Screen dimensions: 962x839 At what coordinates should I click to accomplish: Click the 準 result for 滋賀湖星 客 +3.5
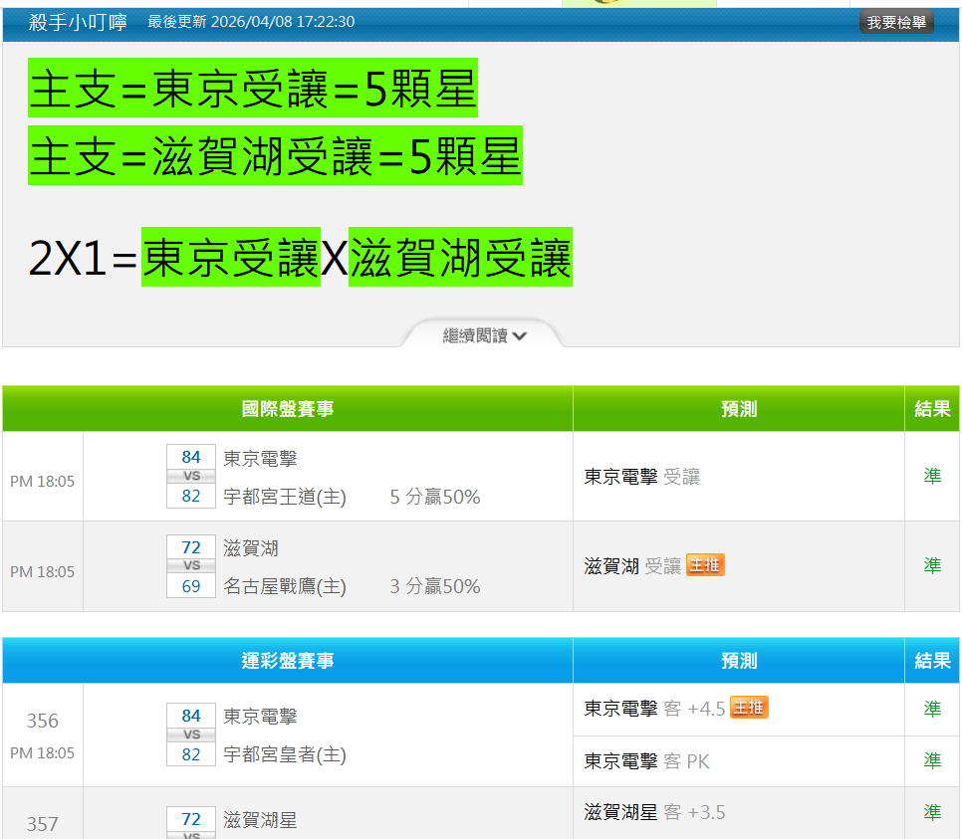(931, 813)
